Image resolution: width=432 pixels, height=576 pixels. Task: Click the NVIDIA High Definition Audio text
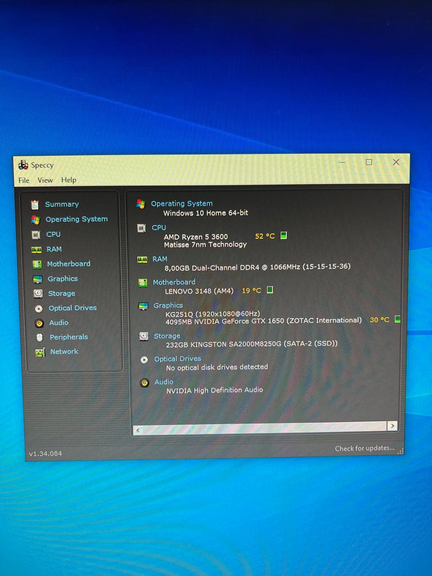215,390
